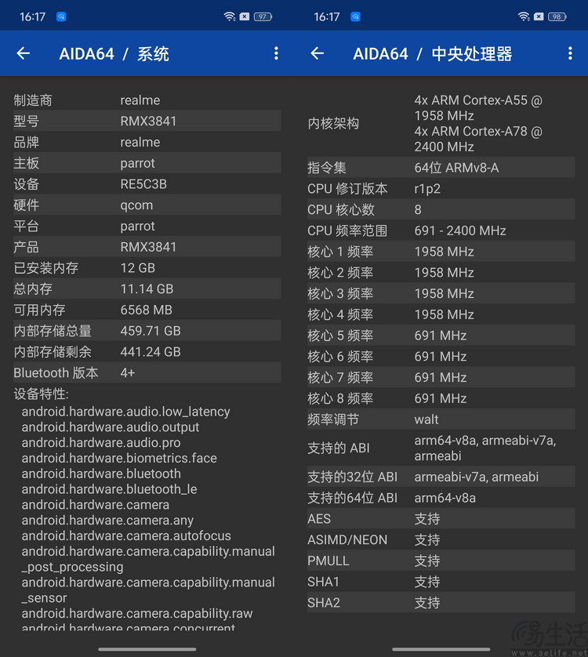Image resolution: width=588 pixels, height=657 pixels.
Task: Tap android.hardware.bluetooth_le entry
Action: click(109, 489)
